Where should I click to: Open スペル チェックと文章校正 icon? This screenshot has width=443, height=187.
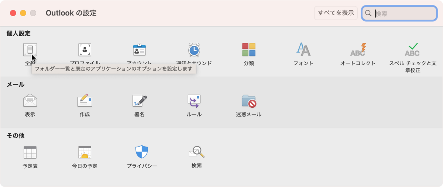coord(412,50)
